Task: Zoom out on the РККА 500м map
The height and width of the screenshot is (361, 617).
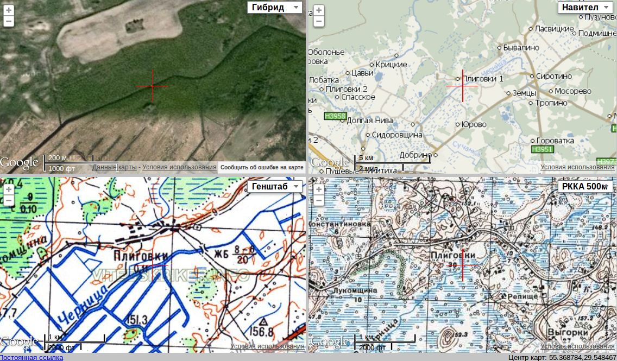Action: click(319, 201)
